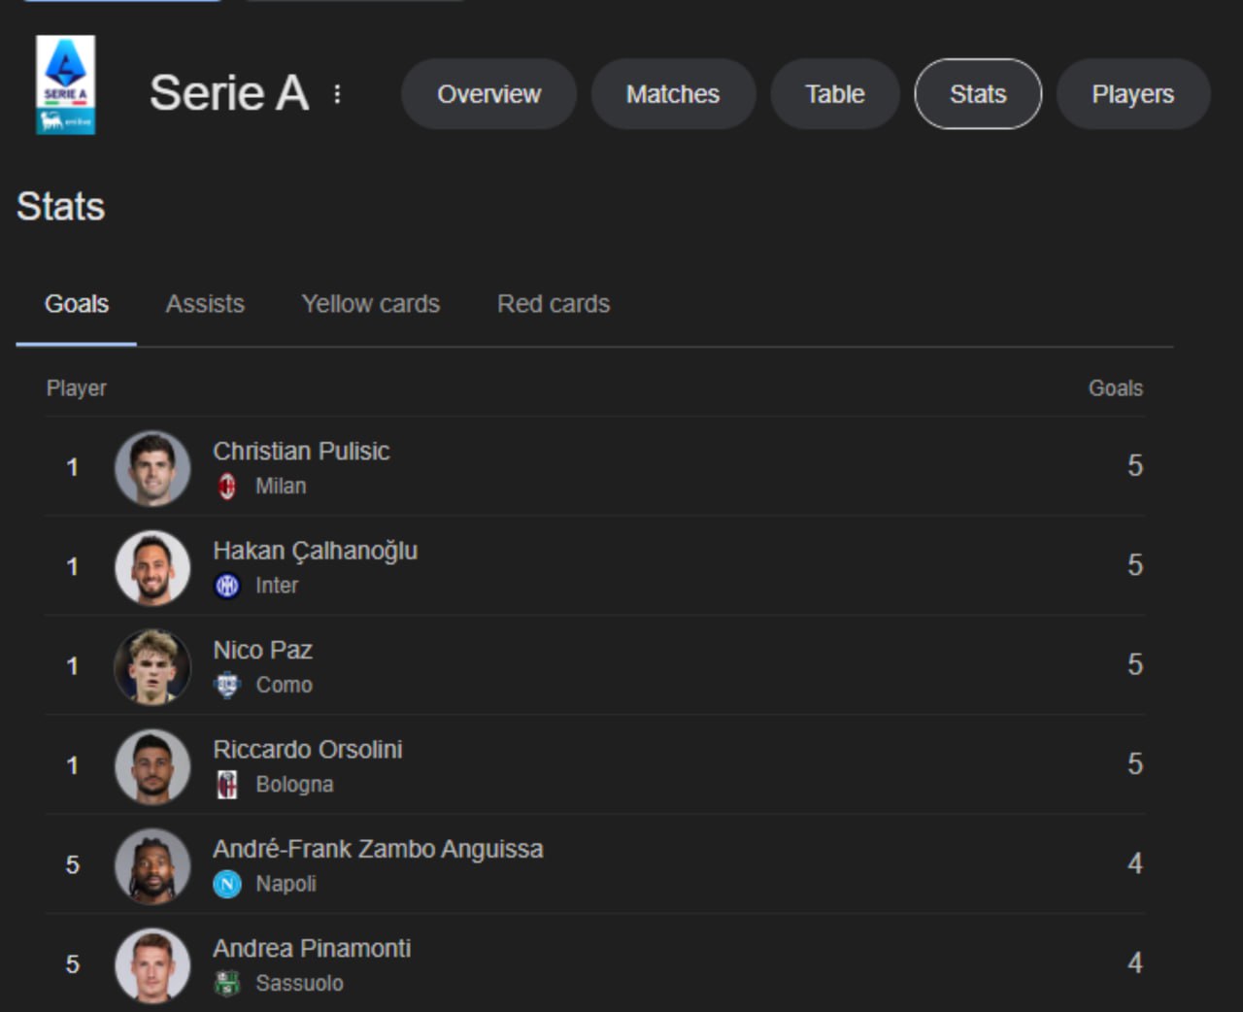The image size is (1243, 1012).
Task: Switch to the Matches tab
Action: coord(673,94)
